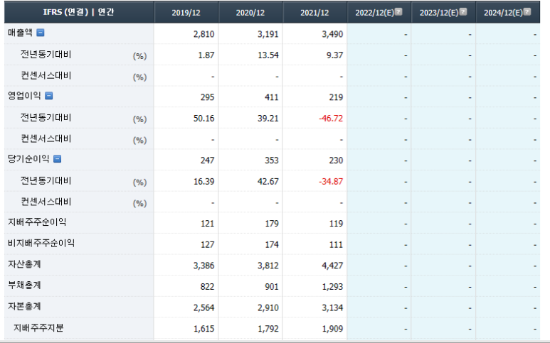The width and height of the screenshot is (550, 343).
Task: Select 비지배주주순이익 value 127
Action: point(207,245)
